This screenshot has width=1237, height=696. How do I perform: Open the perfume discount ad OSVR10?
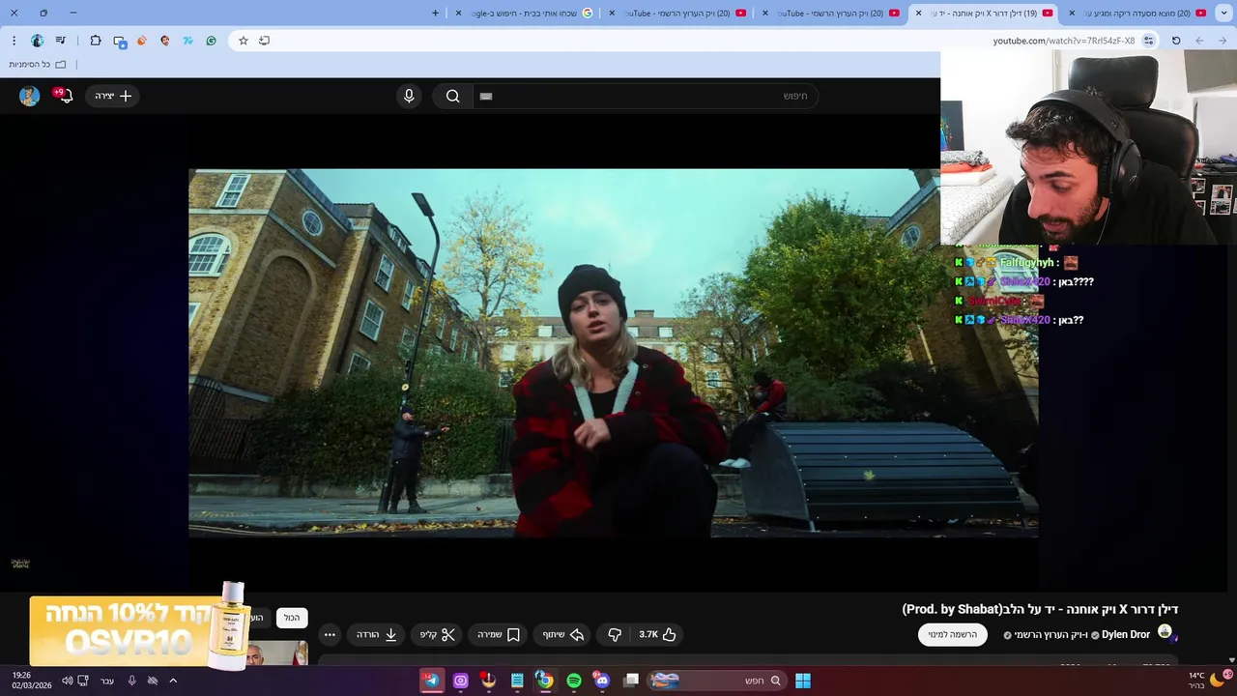[x=138, y=629]
